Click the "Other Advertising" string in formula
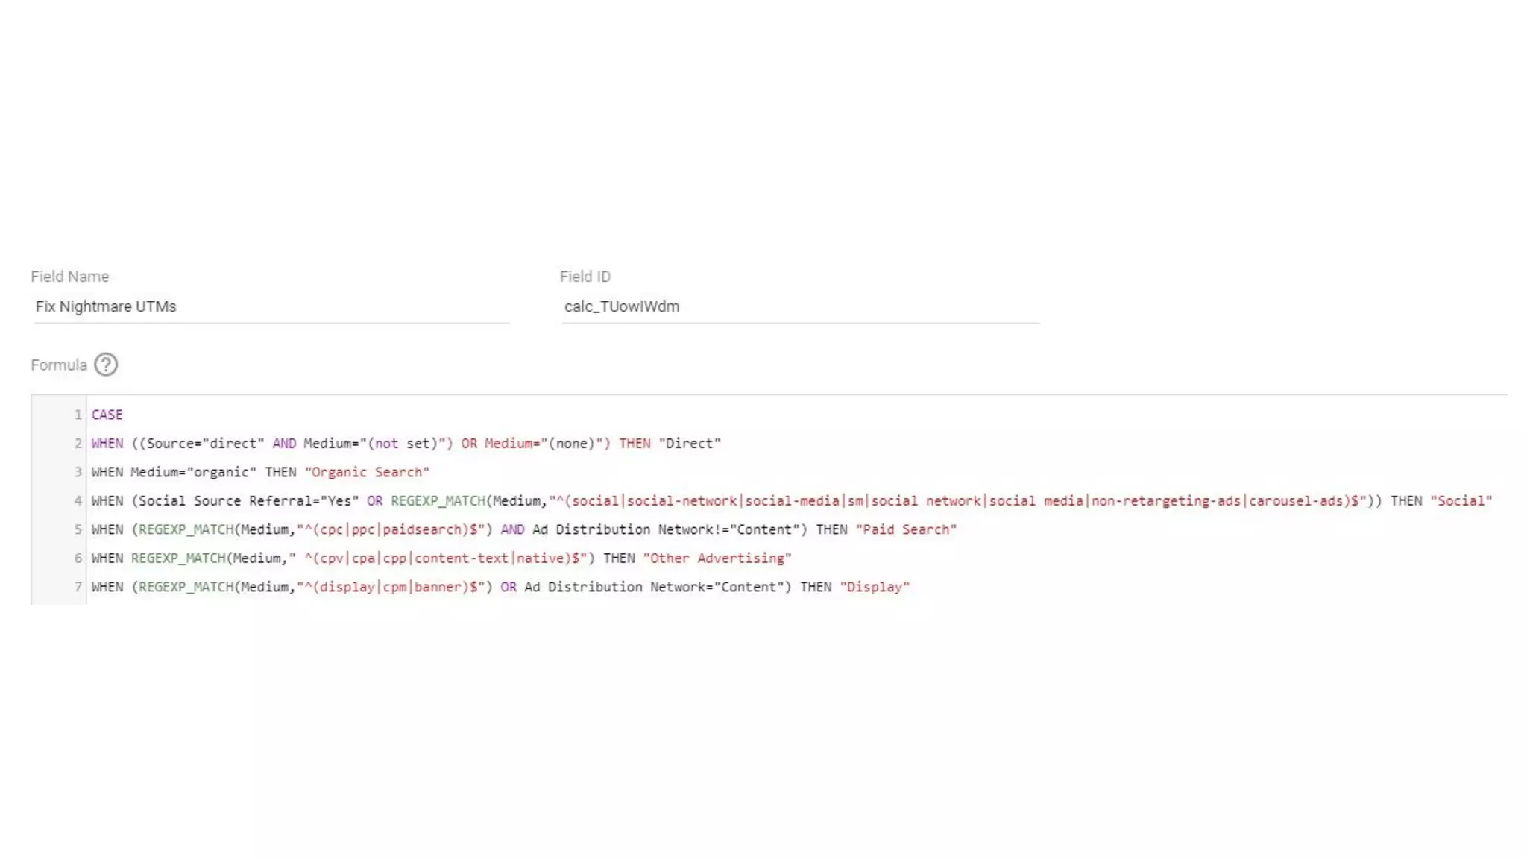Image resolution: width=1527 pixels, height=859 pixels. click(x=717, y=558)
